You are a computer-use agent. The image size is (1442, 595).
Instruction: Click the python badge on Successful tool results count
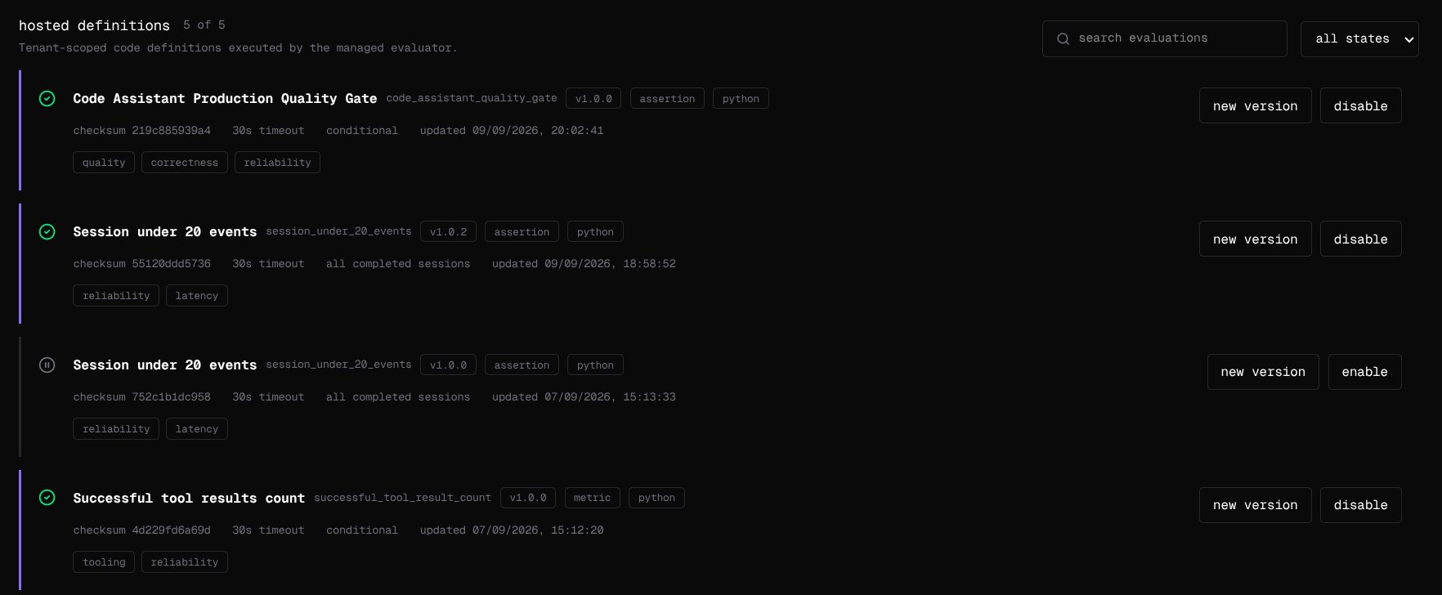[x=656, y=498]
